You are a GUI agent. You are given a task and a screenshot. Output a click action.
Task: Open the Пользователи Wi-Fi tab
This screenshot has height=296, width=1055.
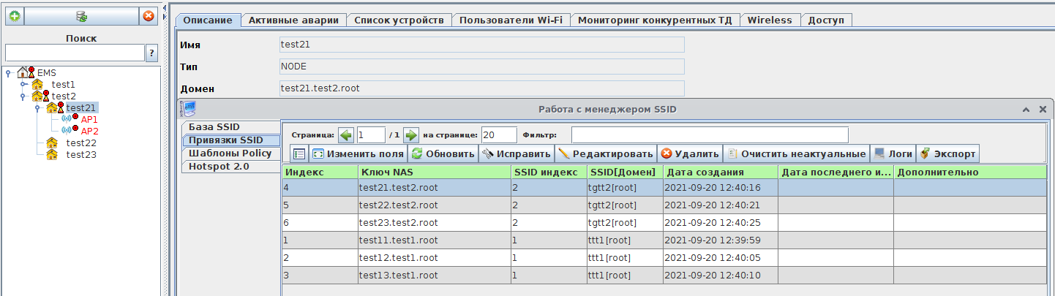pos(511,20)
